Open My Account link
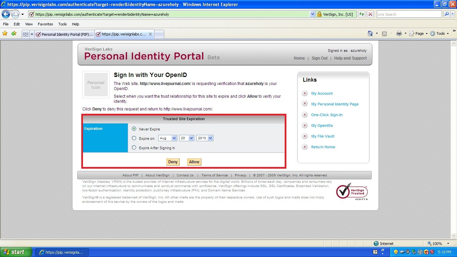This screenshot has width=457, height=257. (322, 93)
